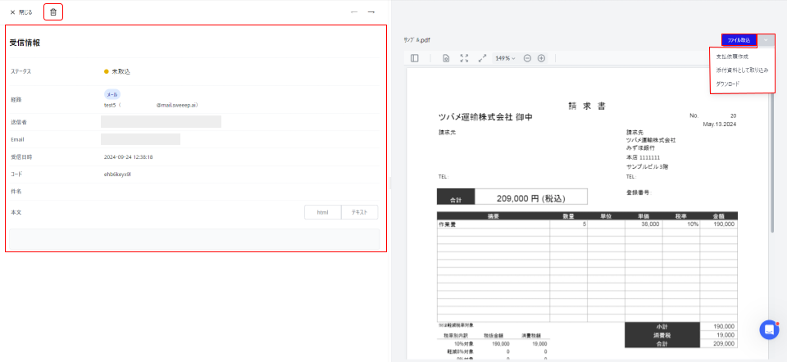This screenshot has height=362, width=787.
Task: Select 添付資料として取り込み menu entry
Action: pyautogui.click(x=743, y=70)
